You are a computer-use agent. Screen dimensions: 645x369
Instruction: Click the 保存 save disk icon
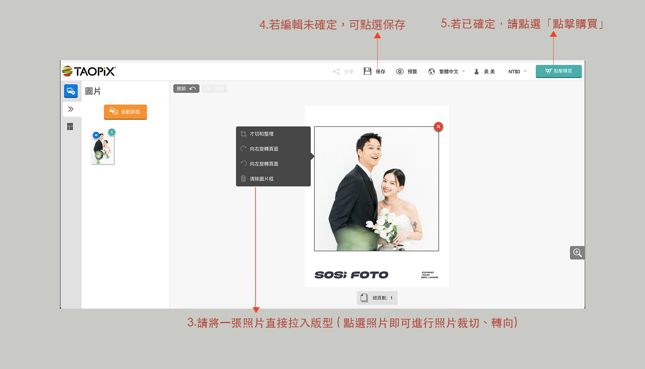(367, 71)
